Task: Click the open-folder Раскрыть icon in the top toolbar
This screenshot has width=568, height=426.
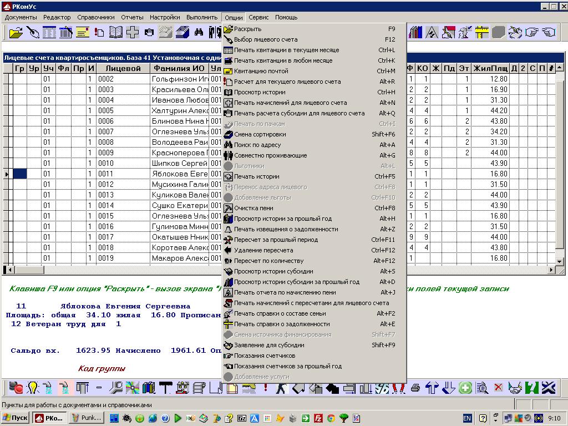Action: pyautogui.click(x=17, y=32)
